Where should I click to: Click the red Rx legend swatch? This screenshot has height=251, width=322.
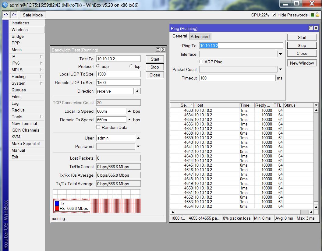click(x=57, y=208)
